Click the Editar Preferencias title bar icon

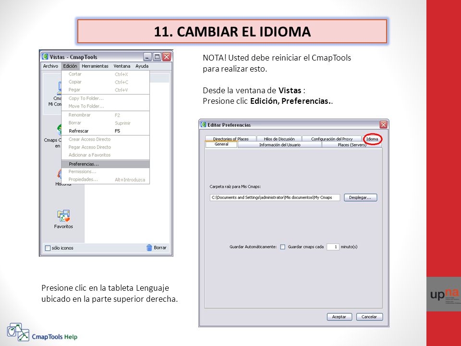204,125
